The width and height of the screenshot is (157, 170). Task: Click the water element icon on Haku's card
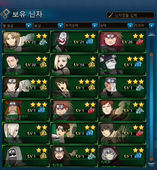click(x=90, y=42)
